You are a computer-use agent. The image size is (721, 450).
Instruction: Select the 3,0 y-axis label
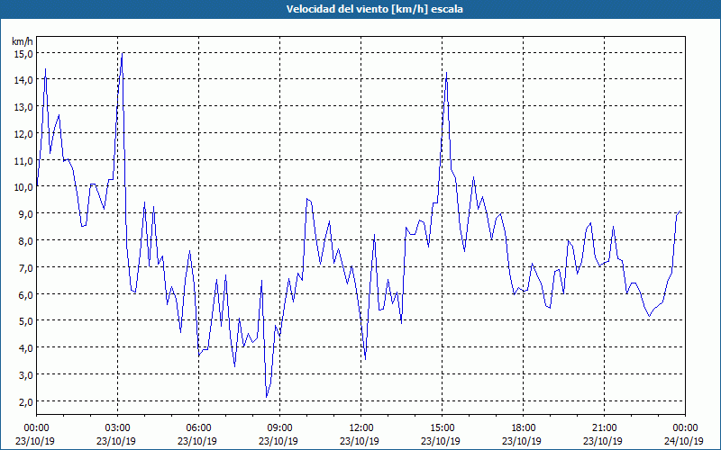coord(25,375)
